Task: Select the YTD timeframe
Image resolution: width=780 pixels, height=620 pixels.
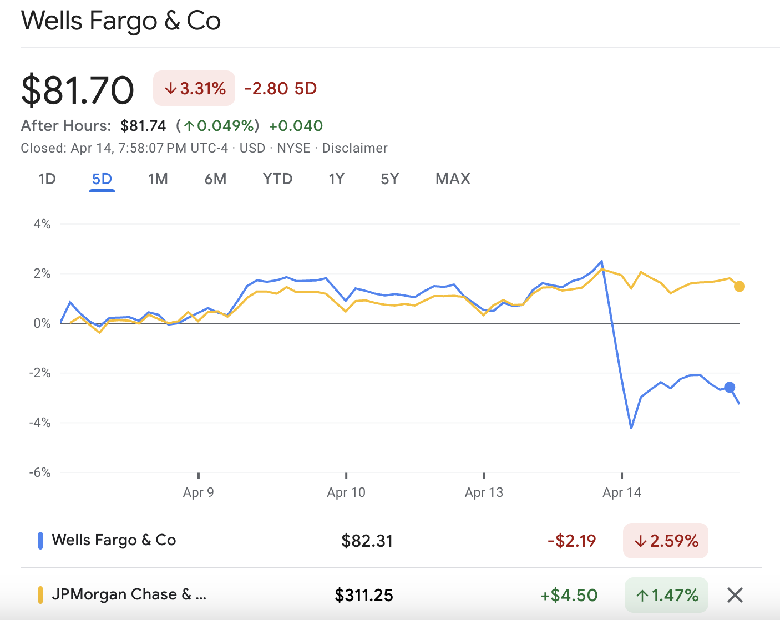Action: [x=277, y=179]
